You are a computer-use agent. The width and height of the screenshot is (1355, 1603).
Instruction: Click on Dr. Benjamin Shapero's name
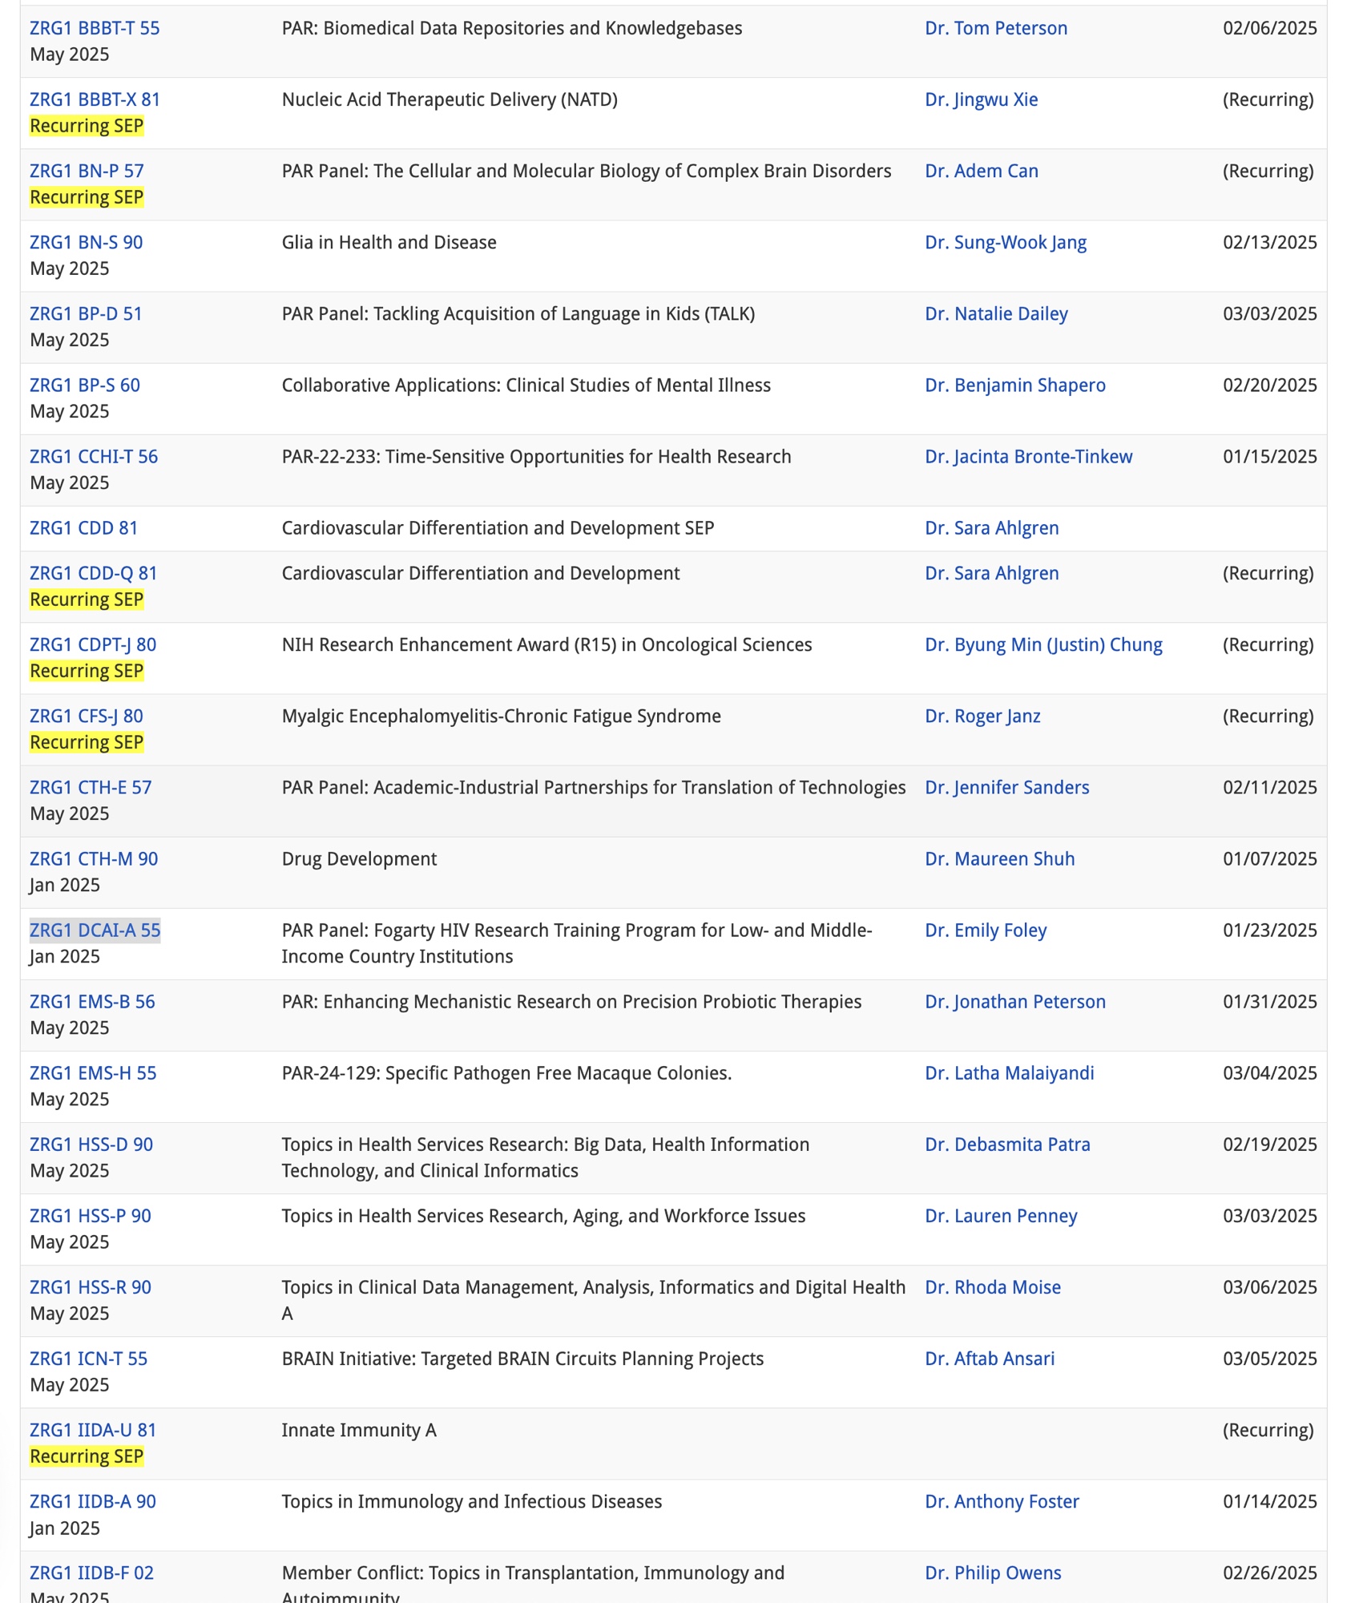tap(1014, 385)
